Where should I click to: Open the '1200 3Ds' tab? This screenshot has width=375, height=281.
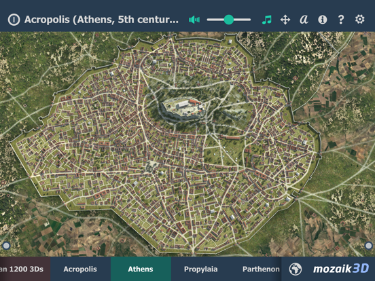tap(25, 269)
